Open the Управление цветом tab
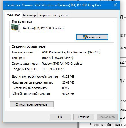The width and height of the screenshot is (126, 128). [54, 15]
